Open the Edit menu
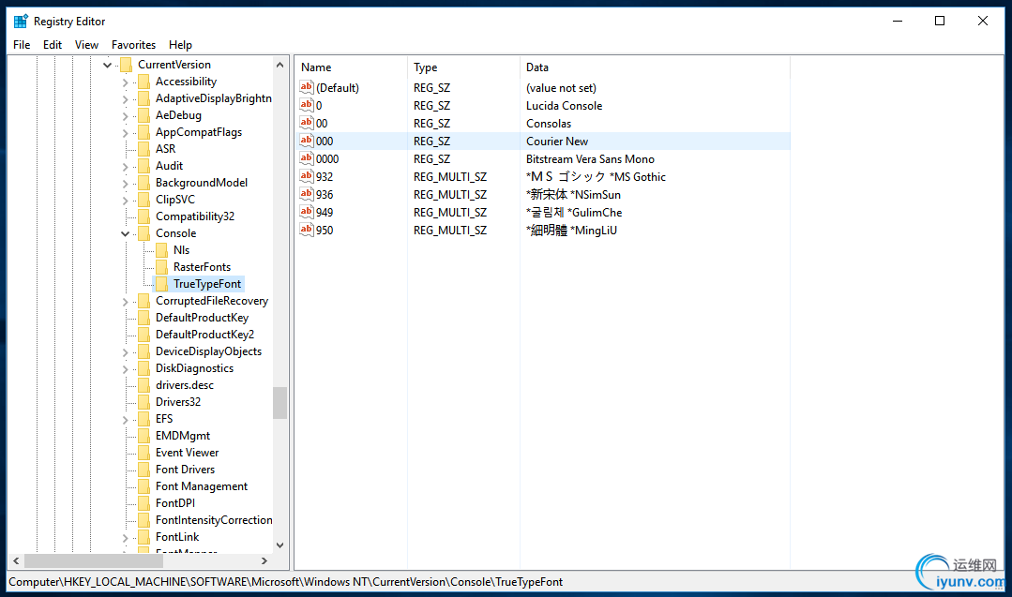Viewport: 1012px width, 597px height. tap(53, 44)
